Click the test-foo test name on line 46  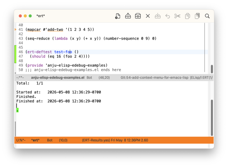(63, 52)
